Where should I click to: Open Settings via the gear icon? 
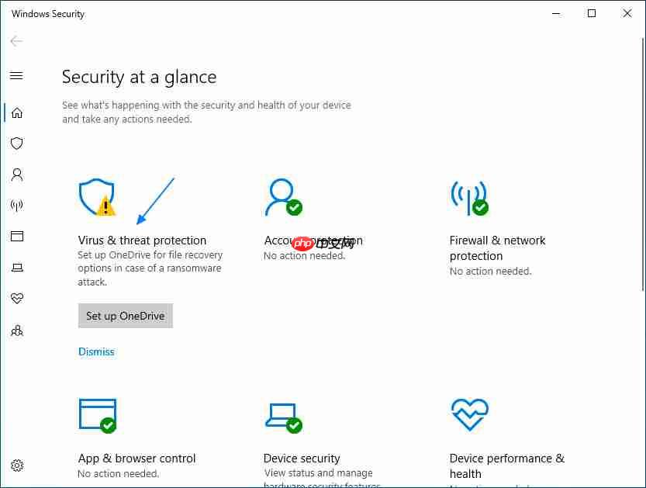17,466
